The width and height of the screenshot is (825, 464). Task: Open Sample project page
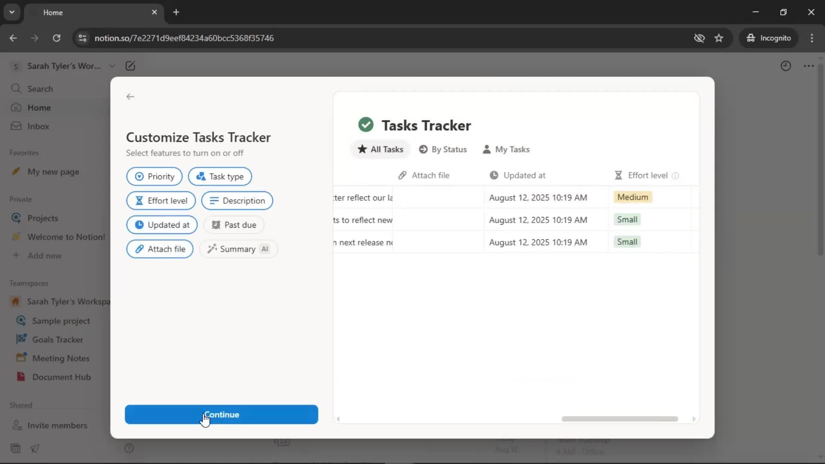click(61, 321)
